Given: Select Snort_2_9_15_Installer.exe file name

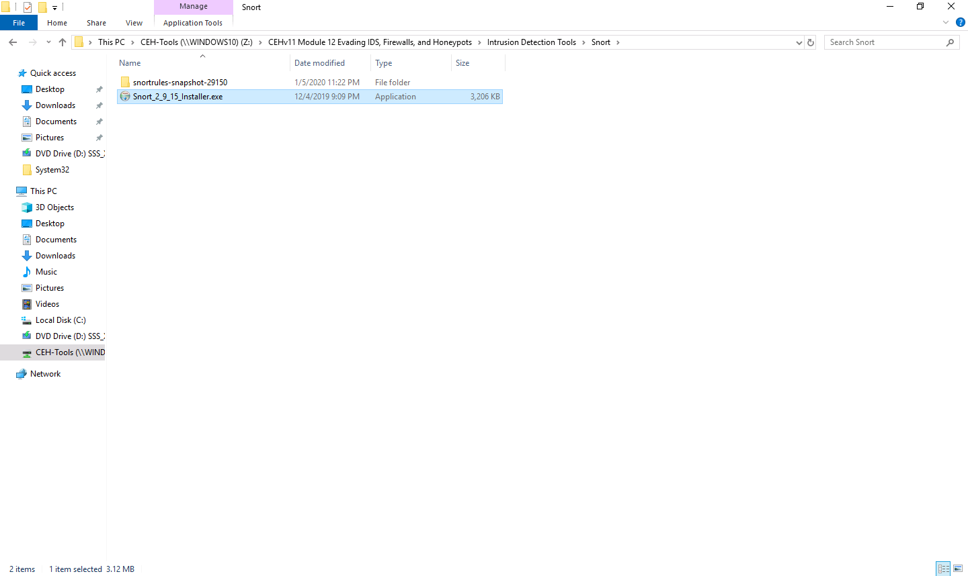Looking at the screenshot, I should [177, 97].
